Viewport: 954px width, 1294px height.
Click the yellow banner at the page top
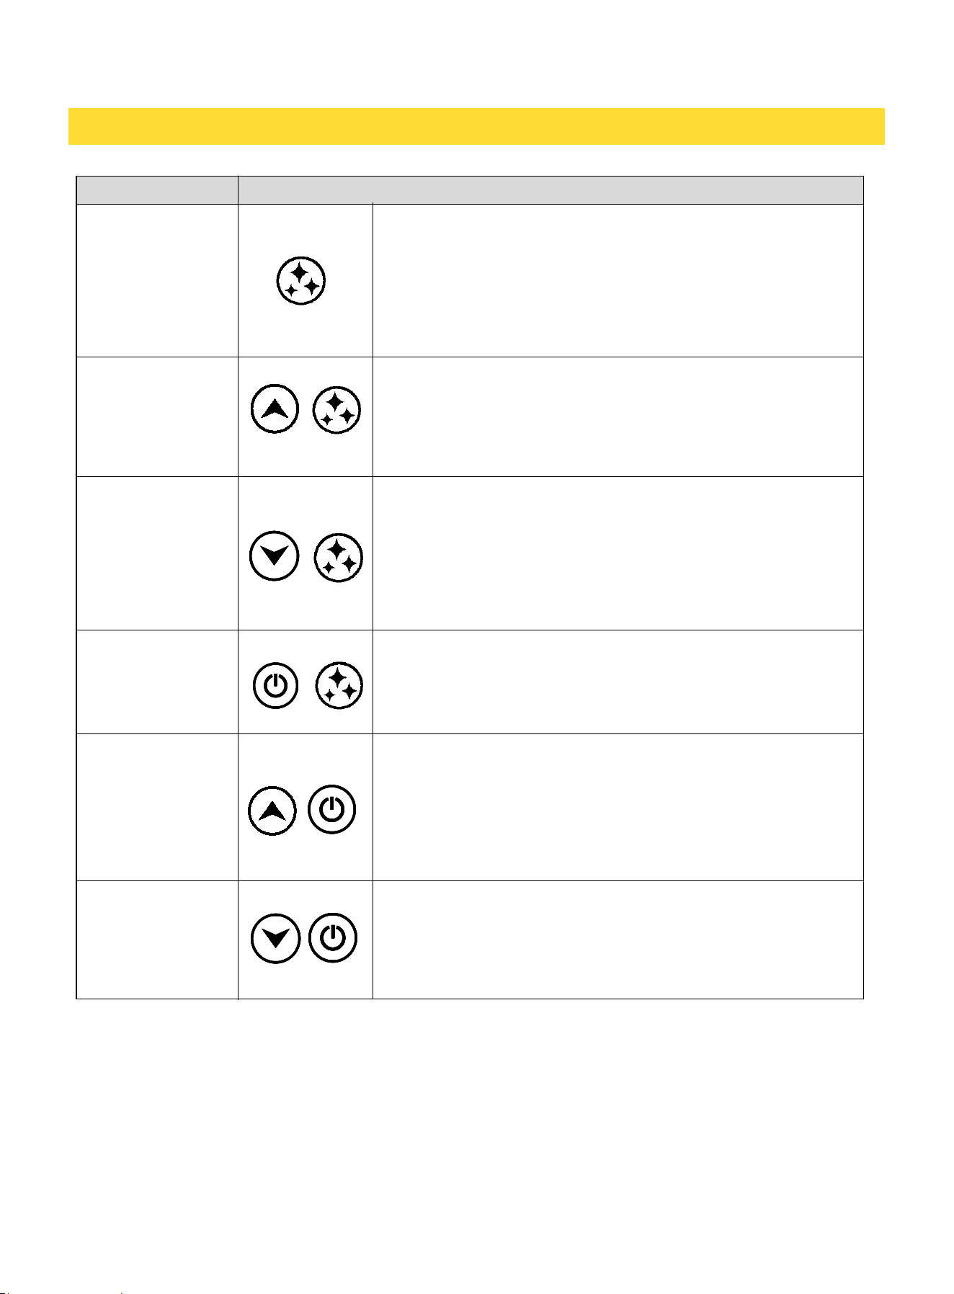(476, 126)
